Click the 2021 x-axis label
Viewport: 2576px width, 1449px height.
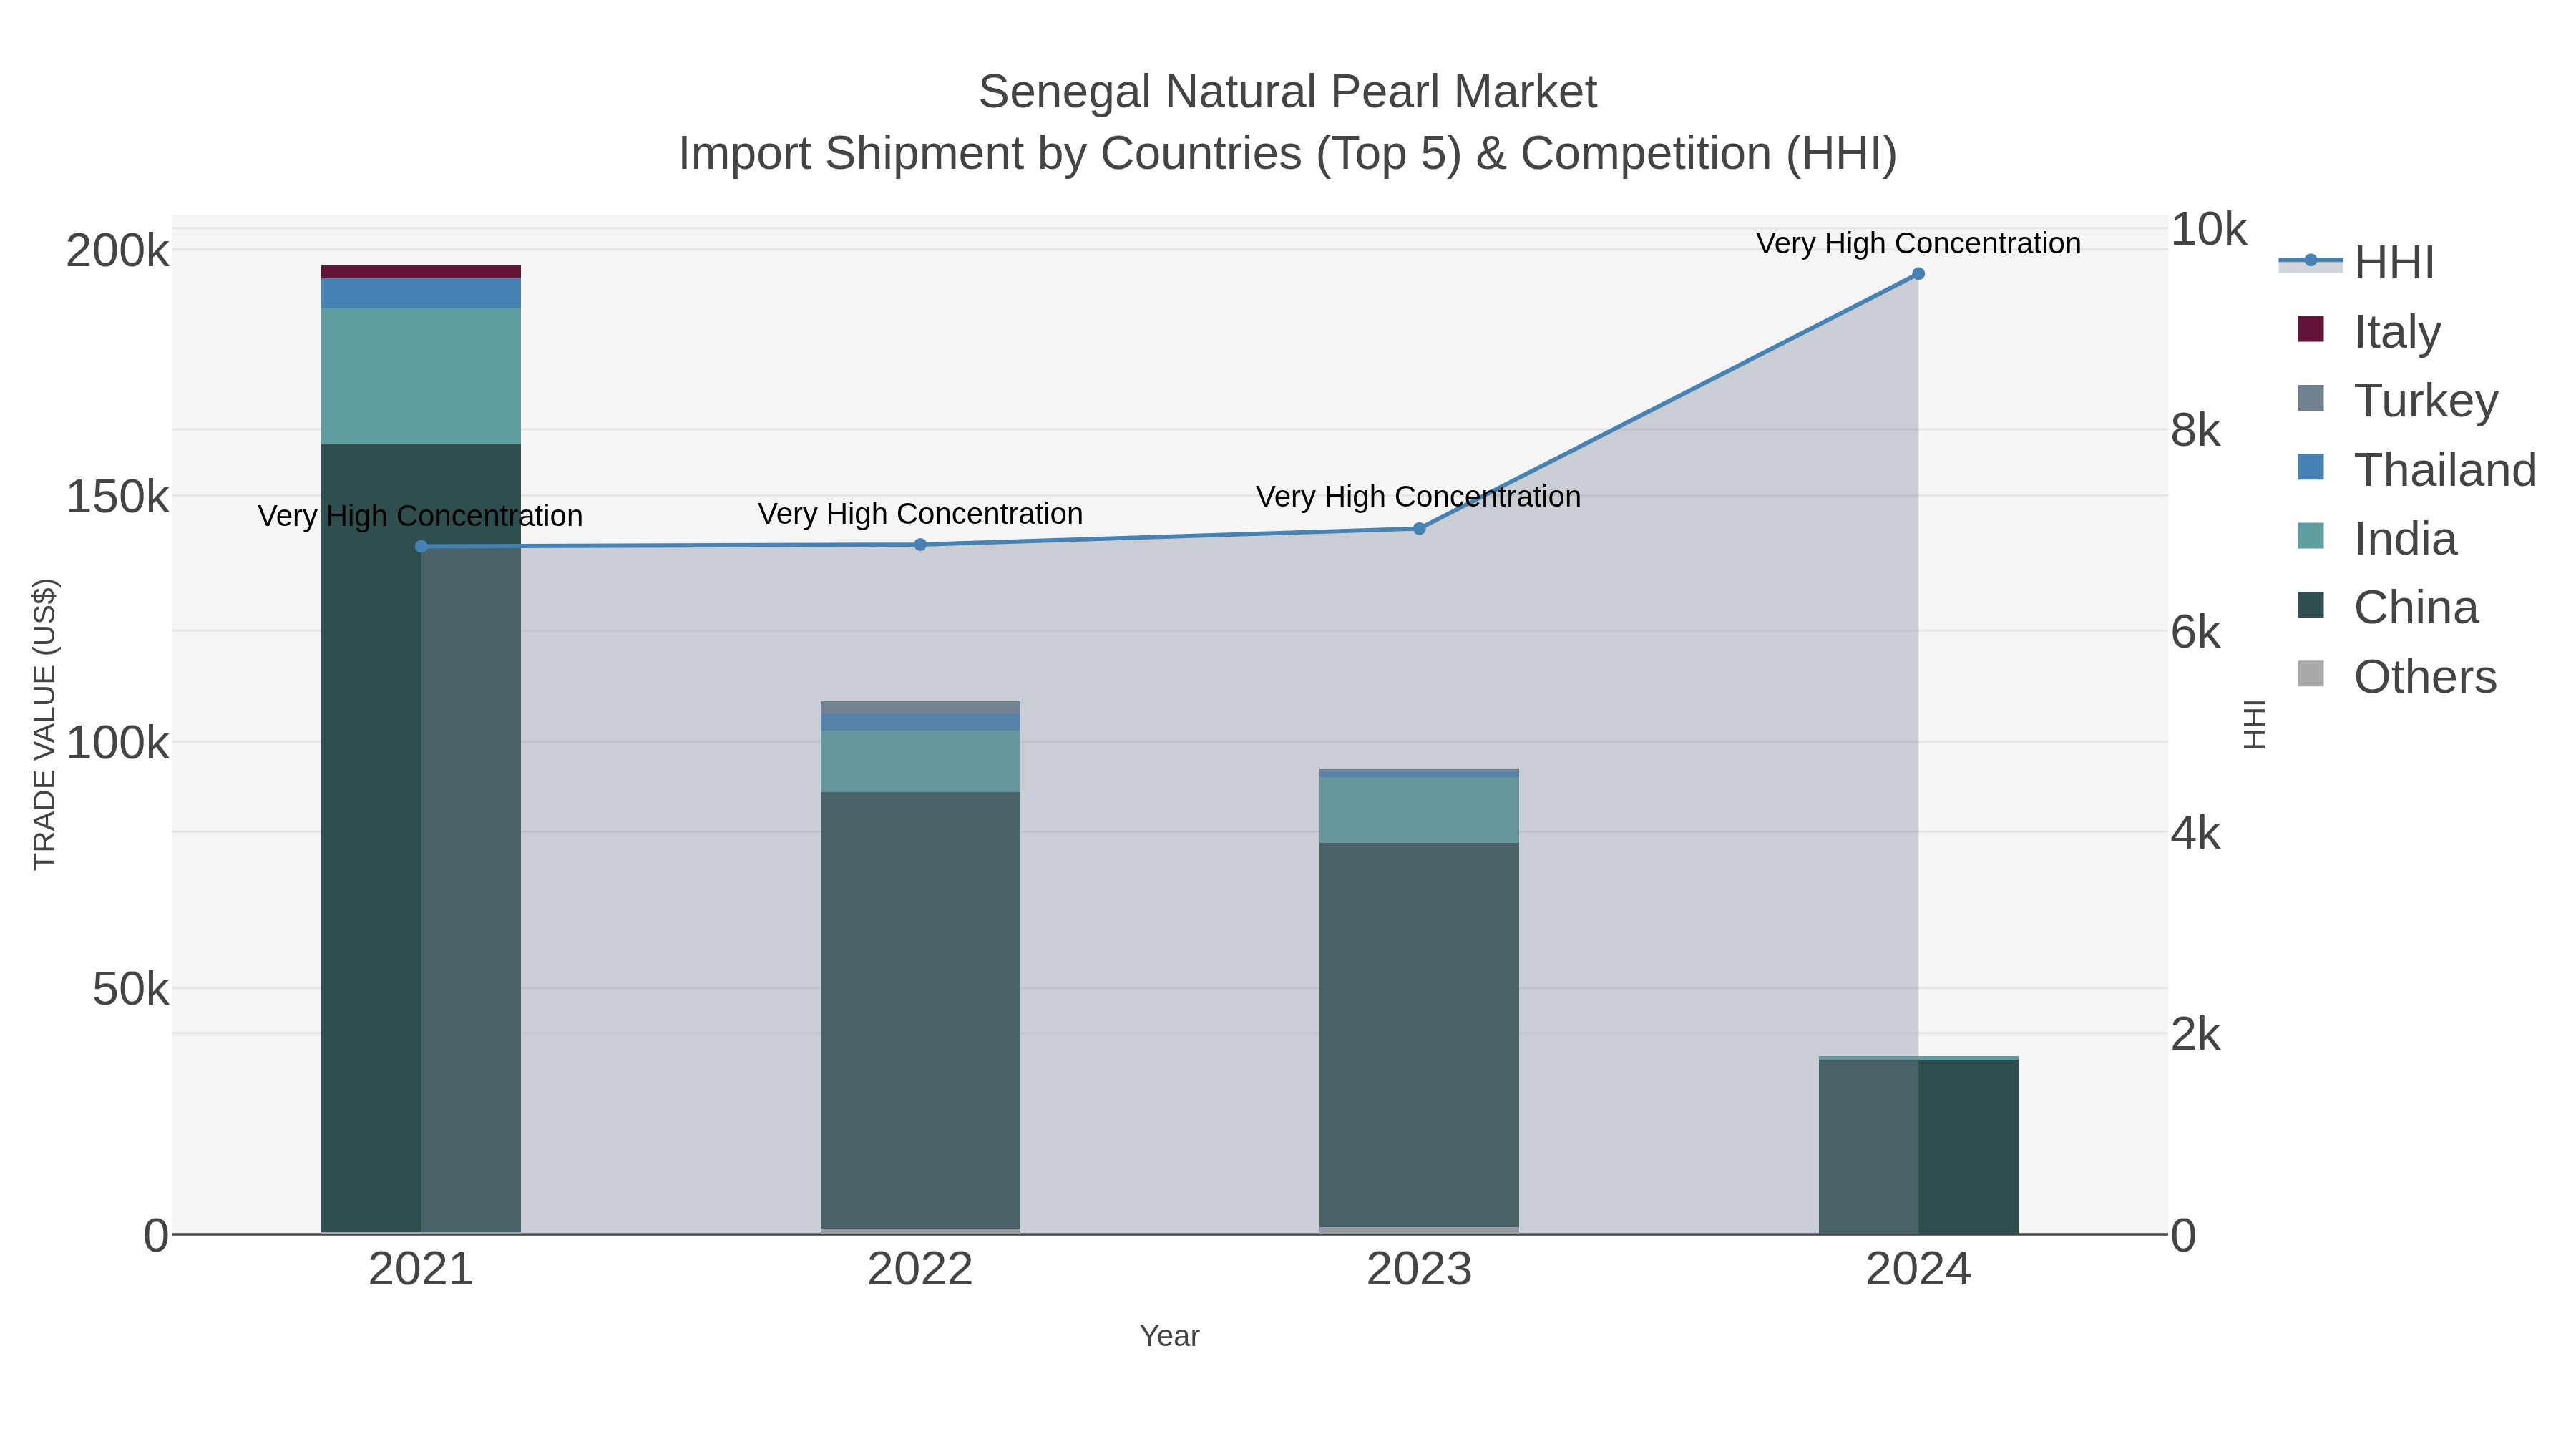[x=421, y=1270]
